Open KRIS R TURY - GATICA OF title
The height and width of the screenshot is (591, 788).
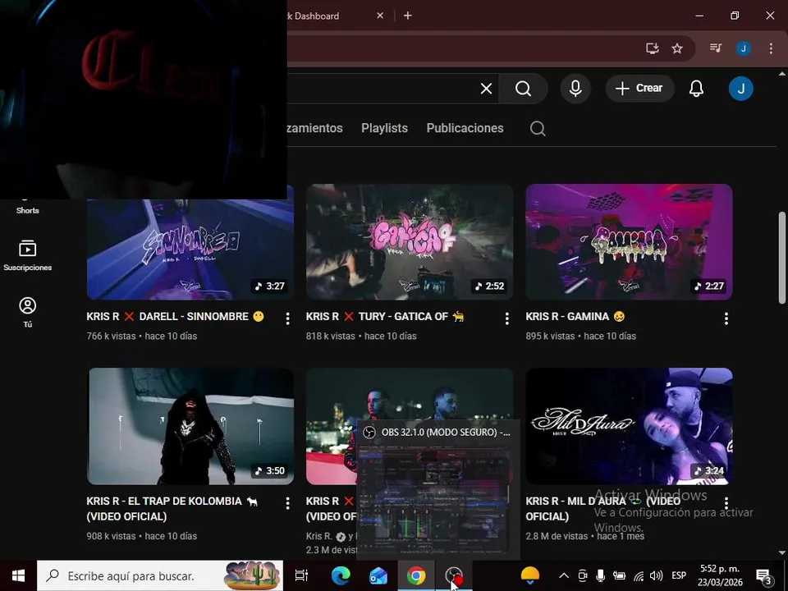(384, 317)
